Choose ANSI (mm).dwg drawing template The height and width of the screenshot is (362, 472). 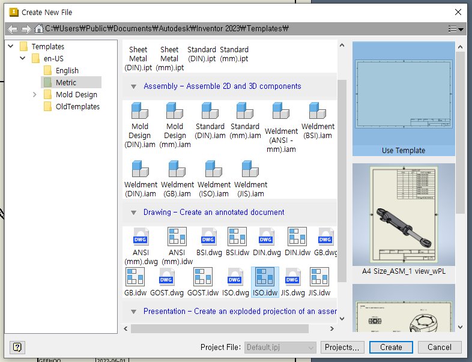pyautogui.click(x=141, y=247)
